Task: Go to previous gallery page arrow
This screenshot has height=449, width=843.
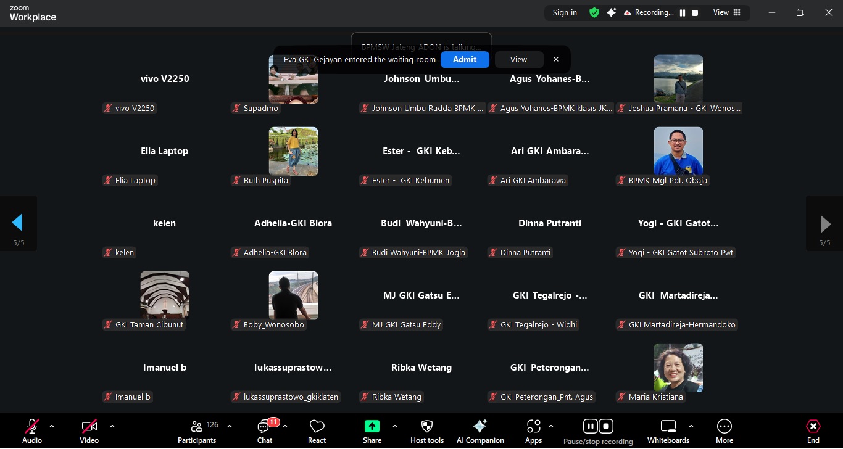Action: (x=18, y=223)
